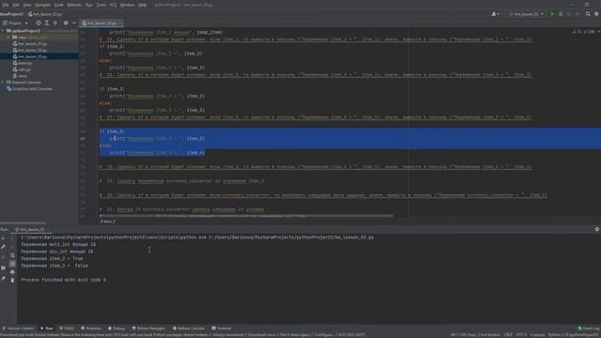Expand all nodes in Project panel
The width and height of the screenshot is (601, 338).
[47, 23]
